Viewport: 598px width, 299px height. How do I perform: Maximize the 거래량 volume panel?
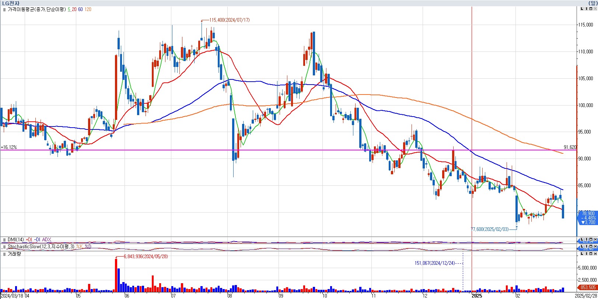click(591, 253)
